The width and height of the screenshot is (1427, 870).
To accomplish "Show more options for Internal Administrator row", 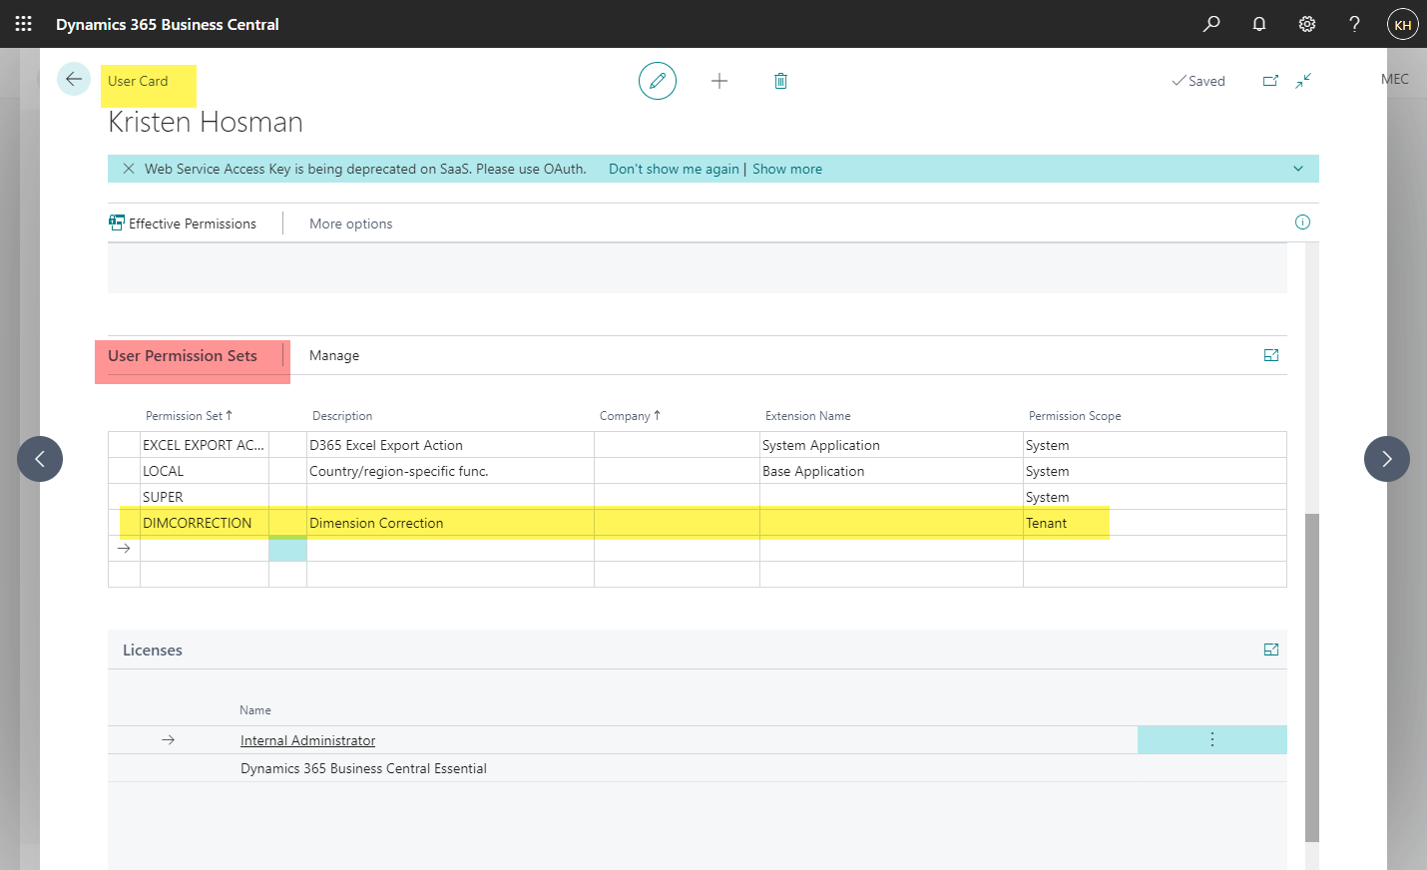I will pos(1212,739).
